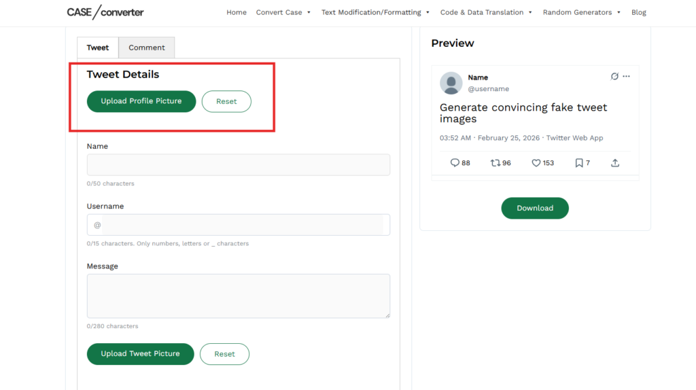Switch to the Comment tab
The height and width of the screenshot is (390, 696).
(147, 48)
